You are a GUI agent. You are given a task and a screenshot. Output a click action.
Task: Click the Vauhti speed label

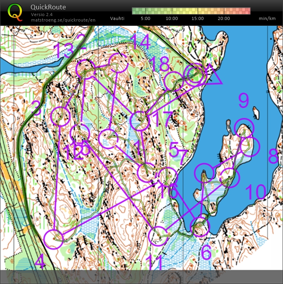pyautogui.click(x=118, y=18)
